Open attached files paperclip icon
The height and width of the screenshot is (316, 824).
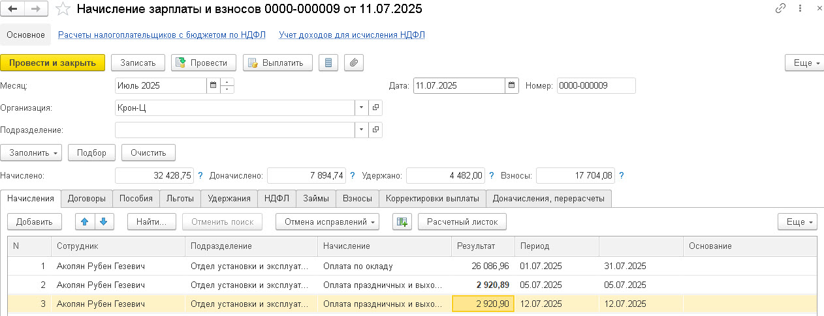tap(353, 63)
